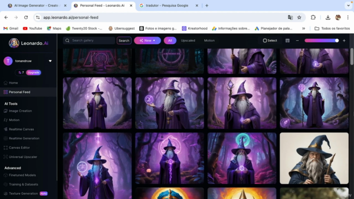The height and width of the screenshot is (199, 354).
Task: Switch to tradutor Pesquisa Google tab
Action: pyautogui.click(x=166, y=6)
